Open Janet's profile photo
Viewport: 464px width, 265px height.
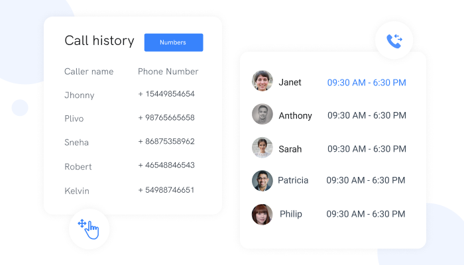(262, 81)
